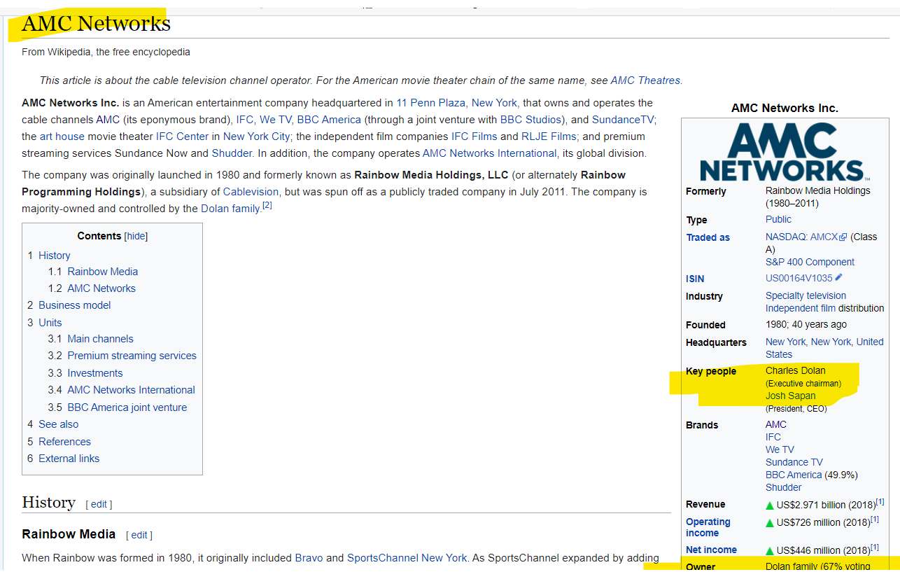Open the US00164V1035 ISIN number link
This screenshot has height=586, width=900.
799,278
